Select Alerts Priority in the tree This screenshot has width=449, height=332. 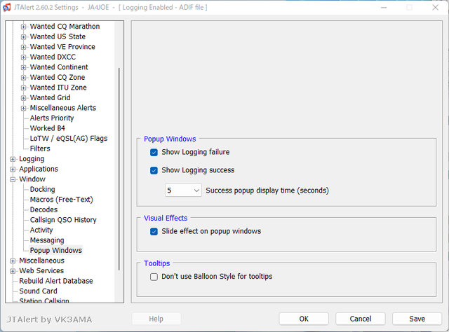(52, 118)
